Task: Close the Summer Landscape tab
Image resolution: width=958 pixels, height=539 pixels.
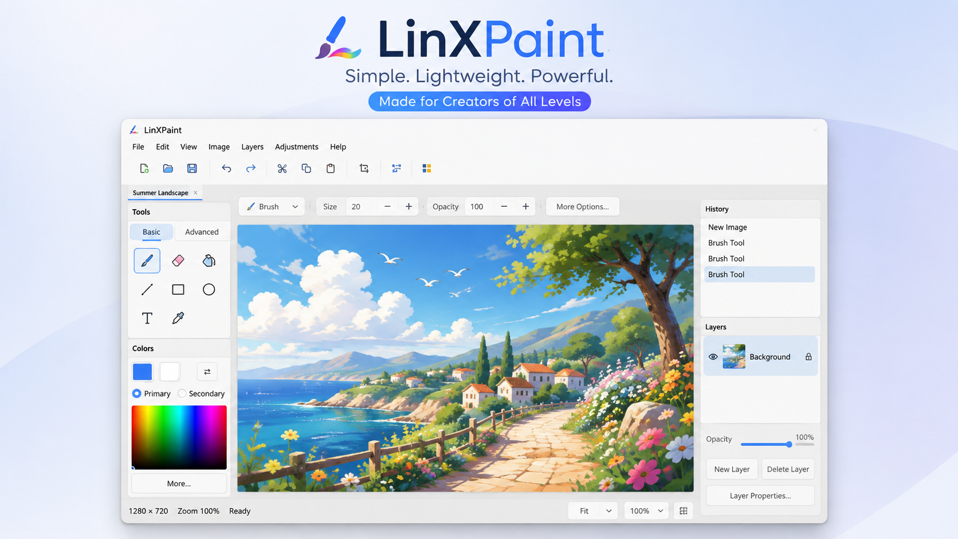Action: (x=195, y=193)
